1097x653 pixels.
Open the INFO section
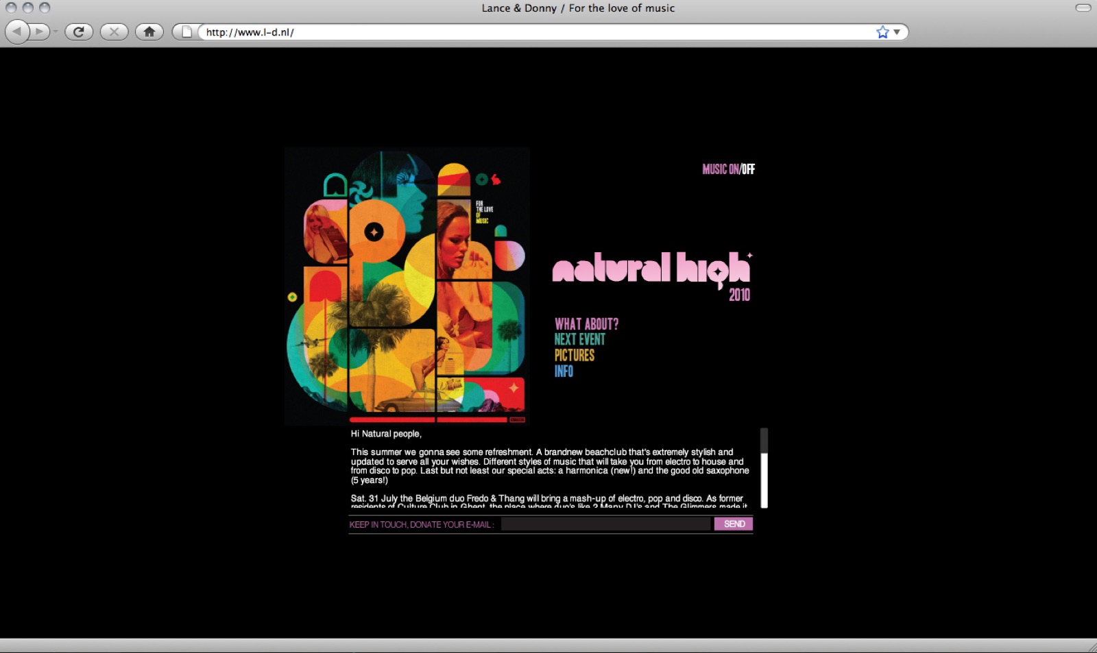(564, 371)
